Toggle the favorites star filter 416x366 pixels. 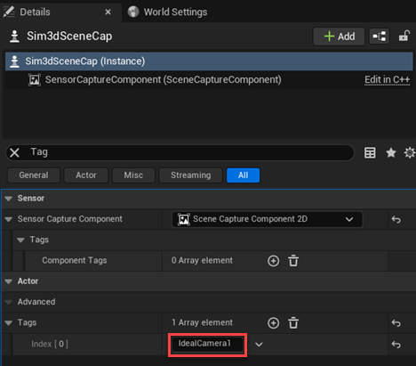(x=391, y=153)
